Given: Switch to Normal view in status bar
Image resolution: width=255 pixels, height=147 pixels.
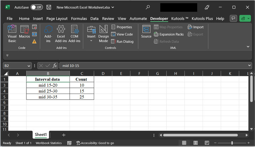Looking at the screenshot, I should (184, 143).
